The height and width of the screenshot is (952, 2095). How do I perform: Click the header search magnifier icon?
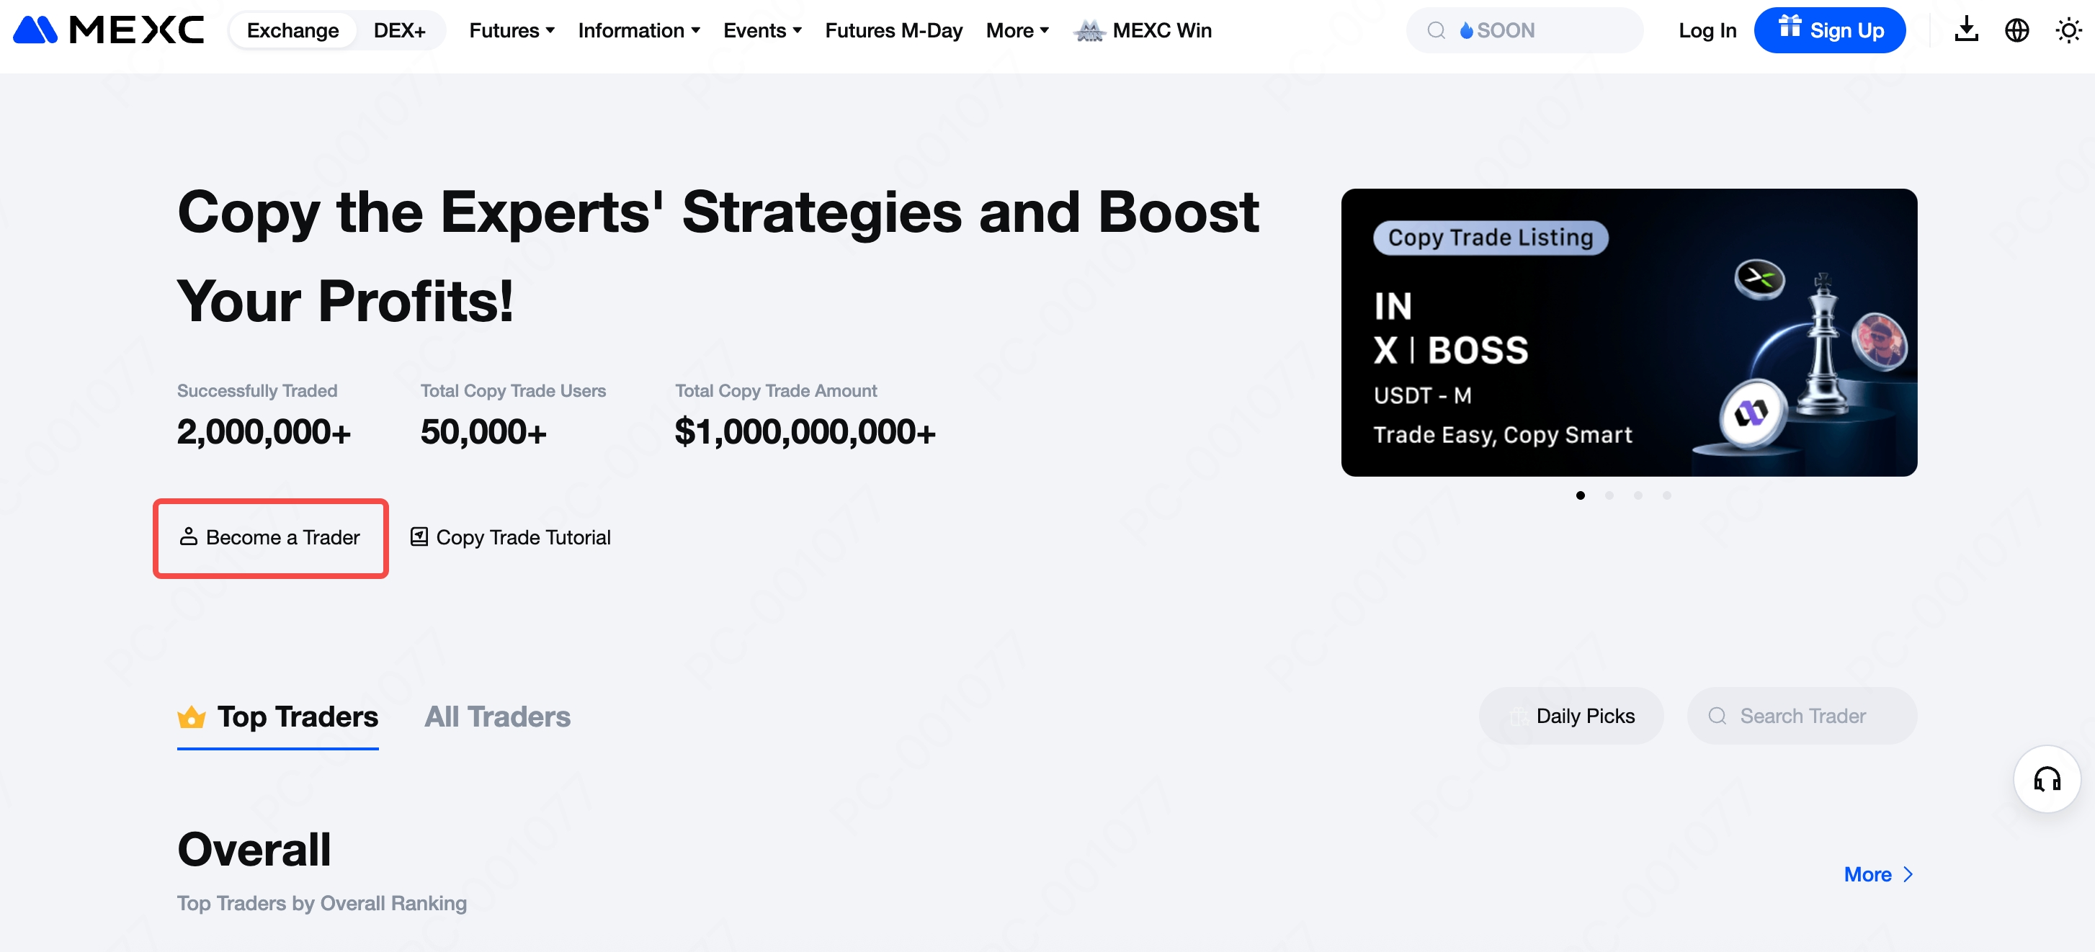pyautogui.click(x=1437, y=30)
